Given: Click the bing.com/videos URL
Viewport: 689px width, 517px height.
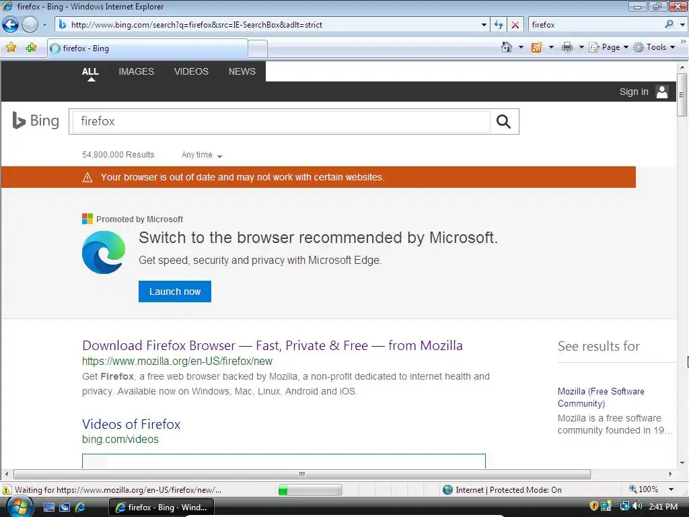Looking at the screenshot, I should click(x=120, y=439).
